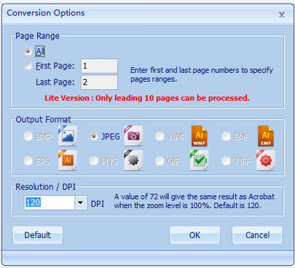This screenshot has width=295, height=268.
Task: Click the 'Last Page:' label
Action: coord(55,83)
